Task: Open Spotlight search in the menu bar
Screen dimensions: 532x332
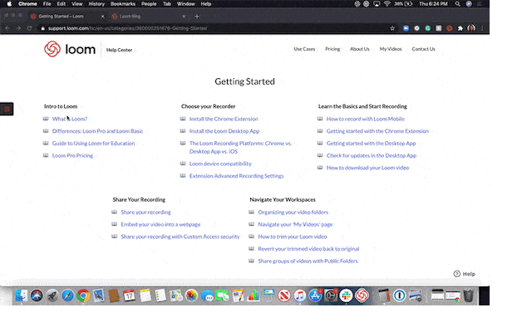Action: click(x=457, y=4)
